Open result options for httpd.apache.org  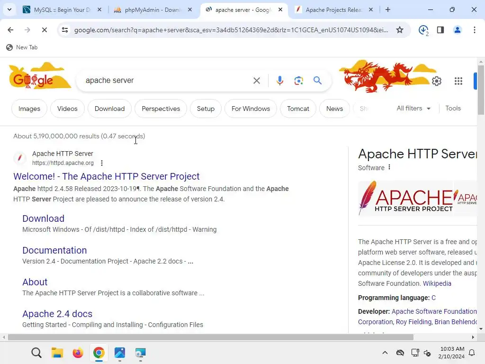102,163
